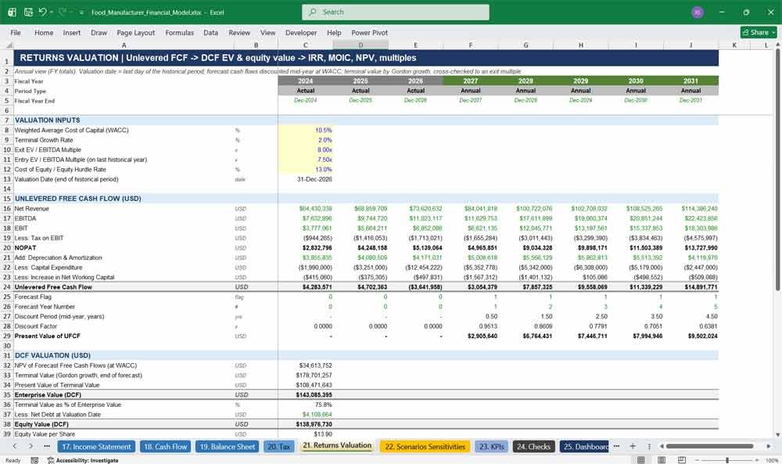The image size is (782, 464).
Task: Click the macro recording status bar icon
Action: pos(34,460)
